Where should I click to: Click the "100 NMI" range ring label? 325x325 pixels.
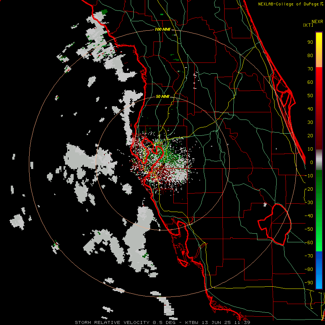pos(162,30)
